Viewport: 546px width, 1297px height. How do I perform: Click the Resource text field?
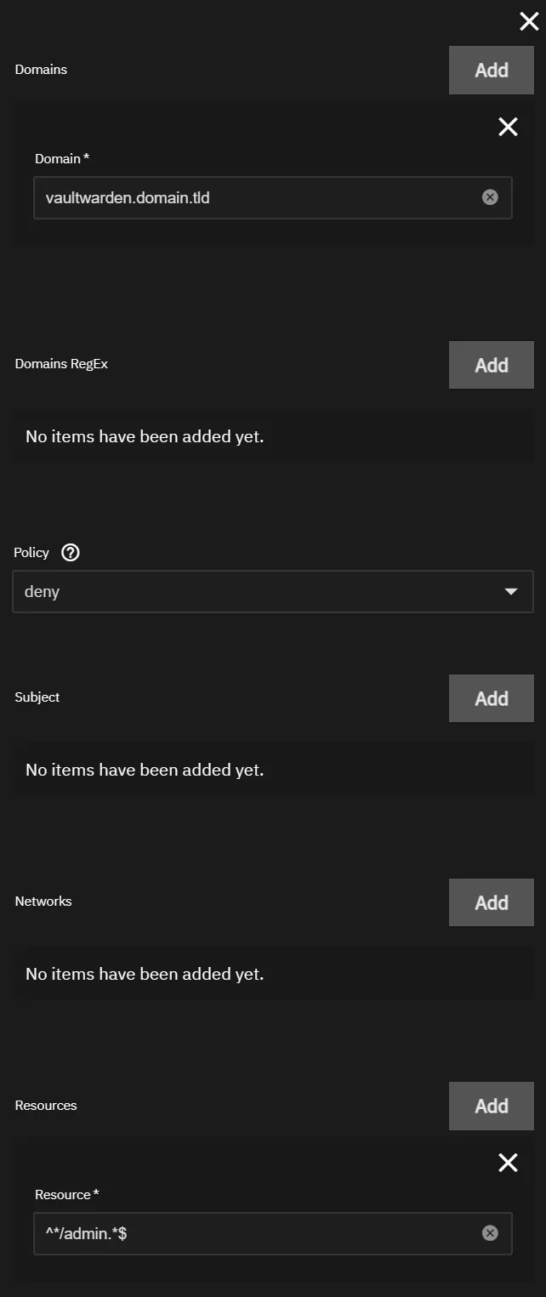point(255,1234)
